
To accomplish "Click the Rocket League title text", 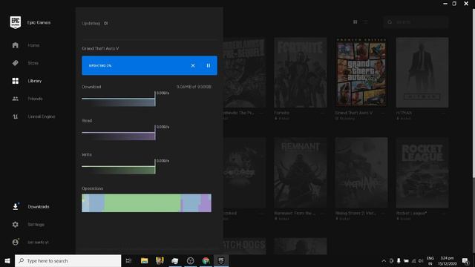I will [x=411, y=213].
